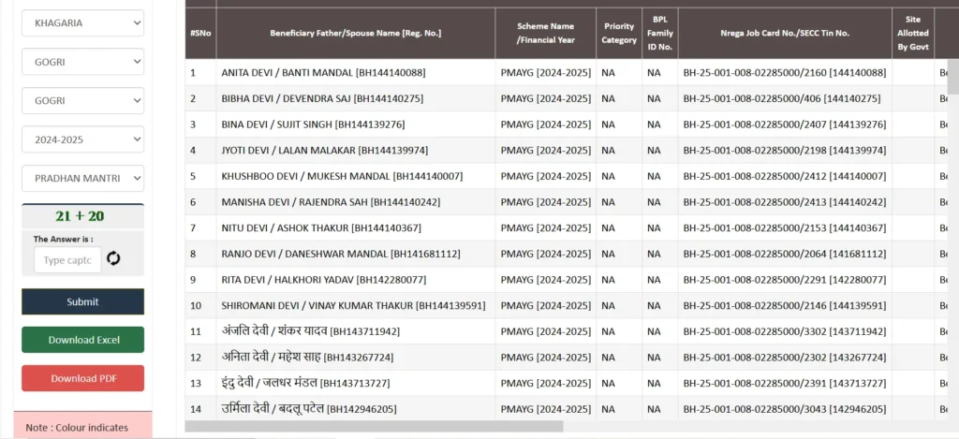Click the Beneficiary Father/Spouse Name column header
The image size is (959, 439).
pos(355,34)
